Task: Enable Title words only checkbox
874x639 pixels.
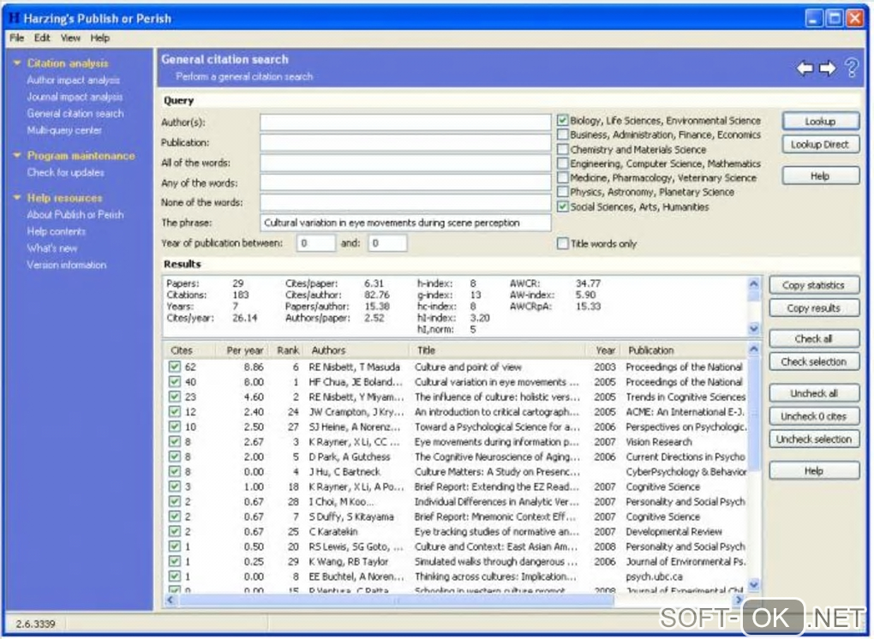Action: 562,243
